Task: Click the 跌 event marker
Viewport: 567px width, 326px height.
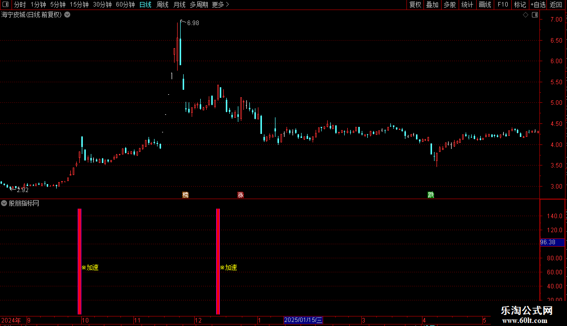Action: 431,195
